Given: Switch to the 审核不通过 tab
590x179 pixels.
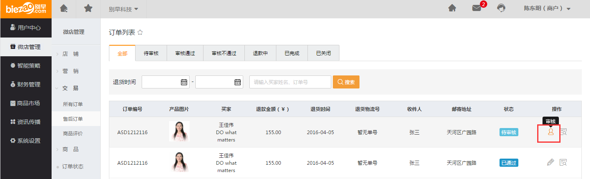Looking at the screenshot, I should point(224,53).
